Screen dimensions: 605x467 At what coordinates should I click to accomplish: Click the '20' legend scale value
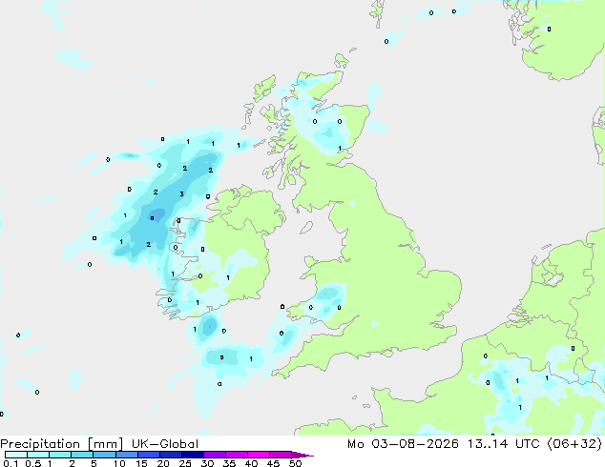[x=163, y=463]
